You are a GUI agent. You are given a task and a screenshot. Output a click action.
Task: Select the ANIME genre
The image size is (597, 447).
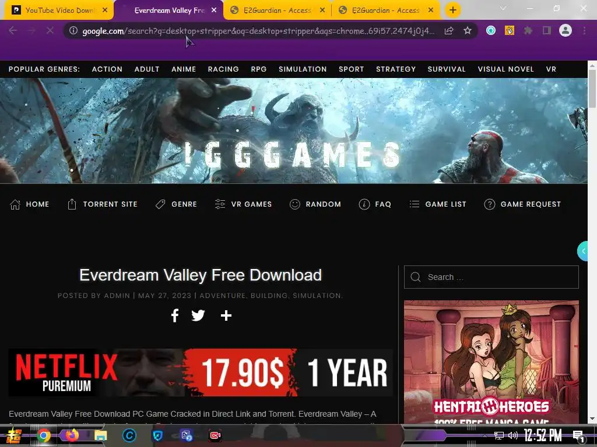coord(184,69)
